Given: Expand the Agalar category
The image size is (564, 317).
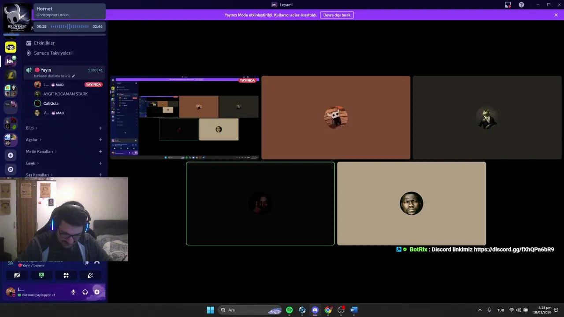Looking at the screenshot, I should [33, 140].
